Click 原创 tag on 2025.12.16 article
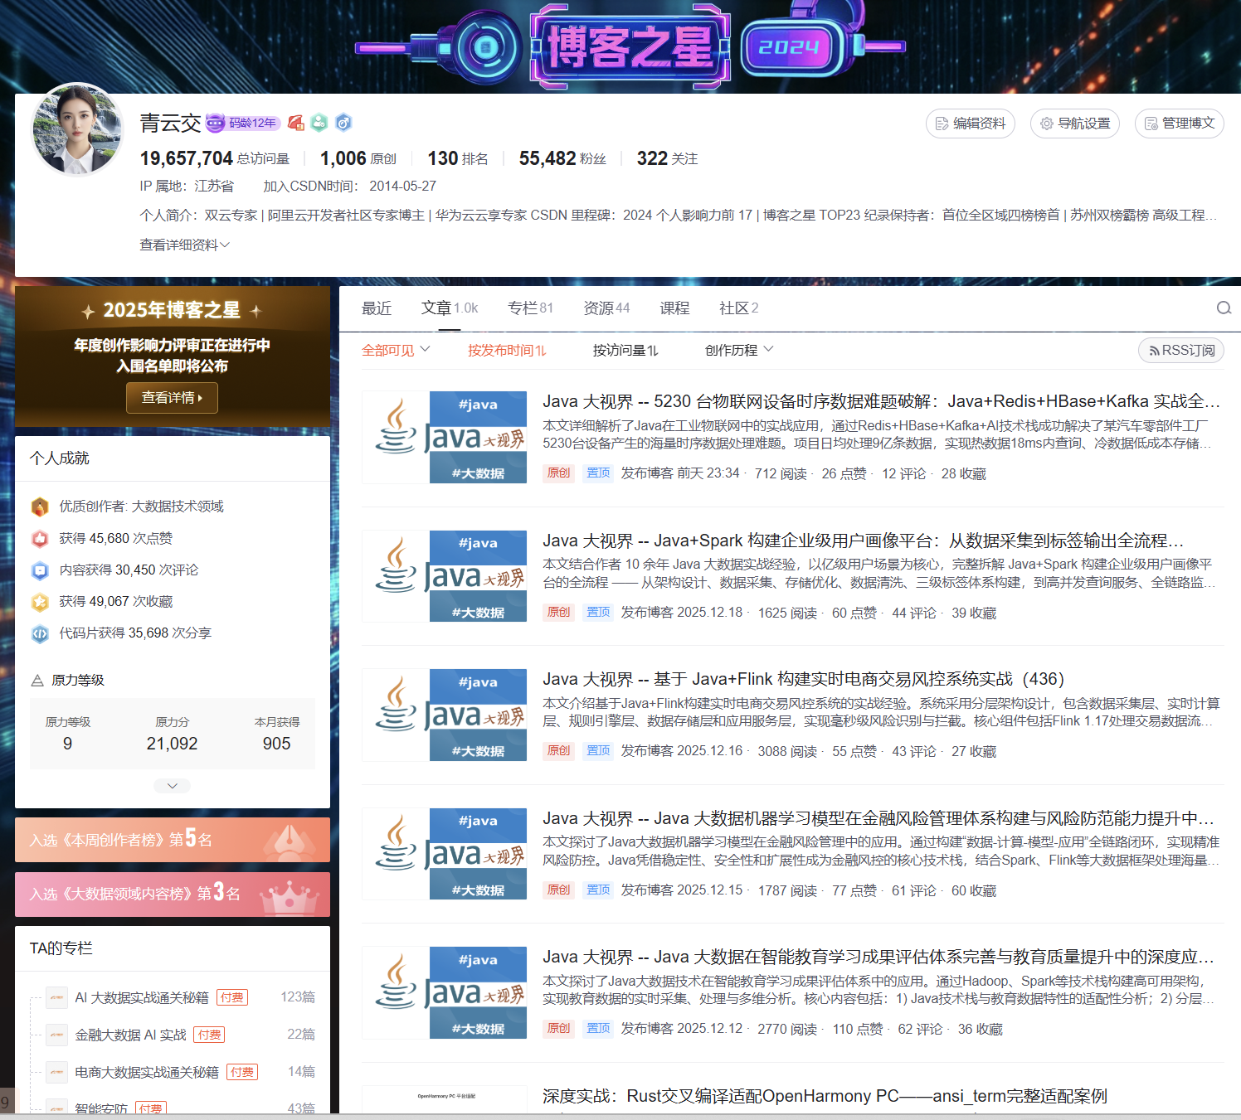The image size is (1241, 1120). tap(558, 750)
